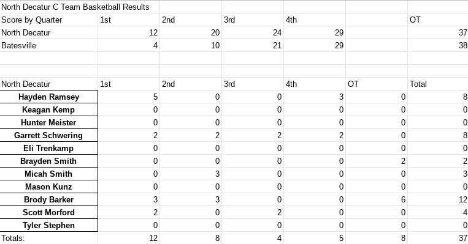Image resolution: width=468 pixels, height=244 pixels.
Task: Select the Garrett Schwering name cell
Action: coord(48,135)
